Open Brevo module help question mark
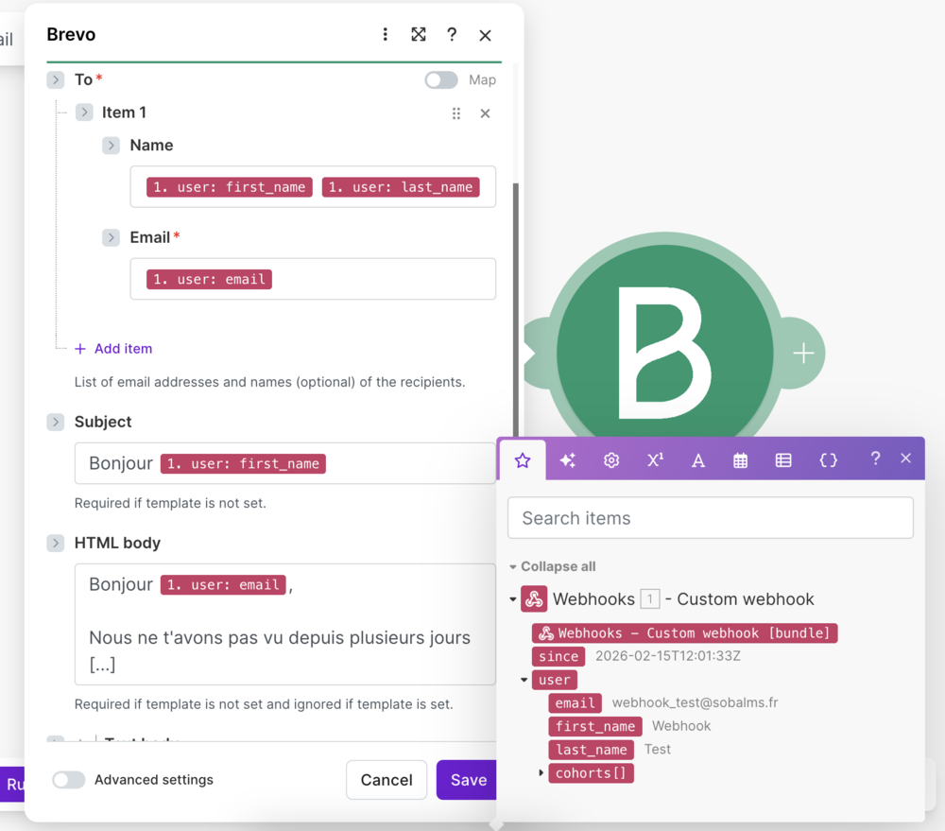 pos(452,35)
